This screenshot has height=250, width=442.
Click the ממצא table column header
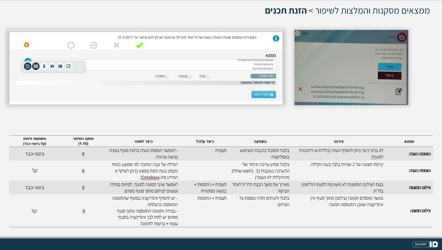click(x=409, y=141)
